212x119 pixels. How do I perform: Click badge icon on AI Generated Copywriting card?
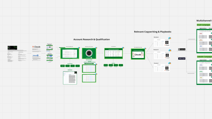click(145, 49)
